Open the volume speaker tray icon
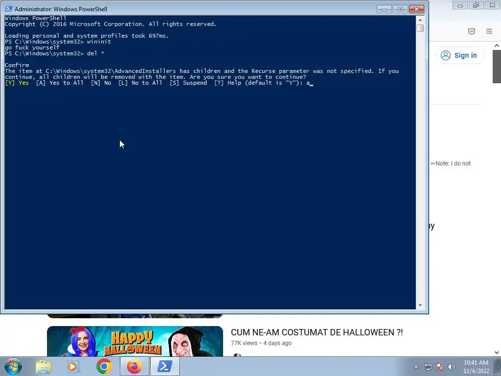Viewport: 501px width, 376px height. (452, 367)
